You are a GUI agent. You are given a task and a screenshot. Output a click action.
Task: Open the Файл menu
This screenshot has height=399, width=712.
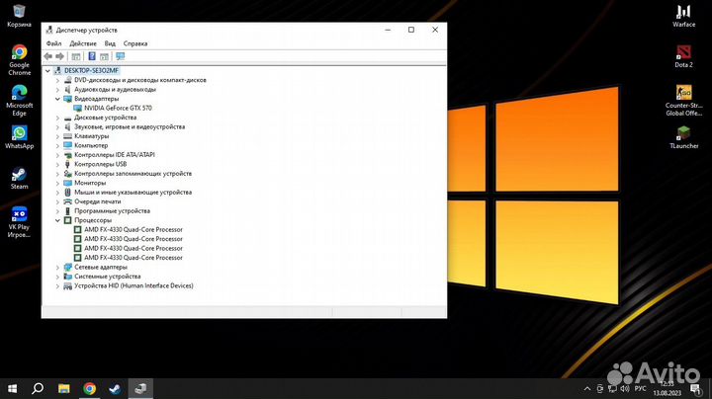click(53, 43)
